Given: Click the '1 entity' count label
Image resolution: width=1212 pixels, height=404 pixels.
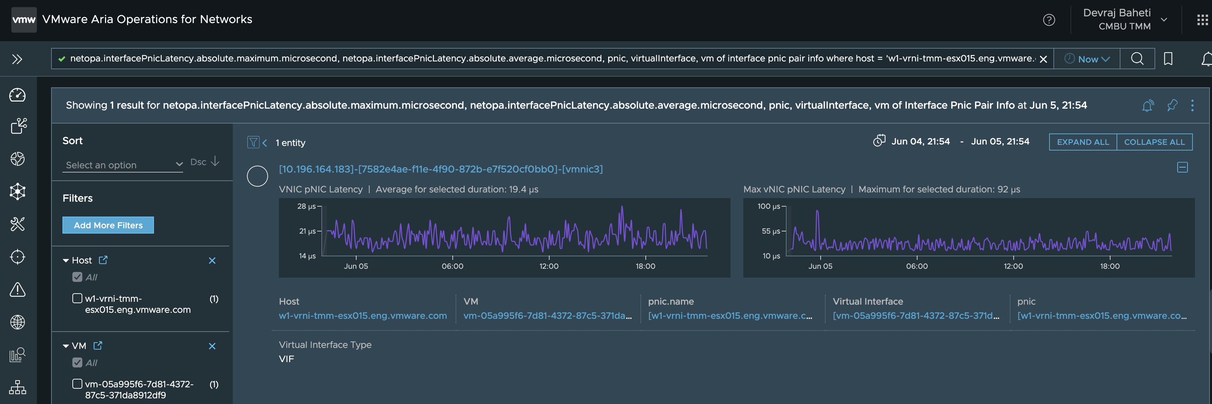Looking at the screenshot, I should tap(290, 143).
